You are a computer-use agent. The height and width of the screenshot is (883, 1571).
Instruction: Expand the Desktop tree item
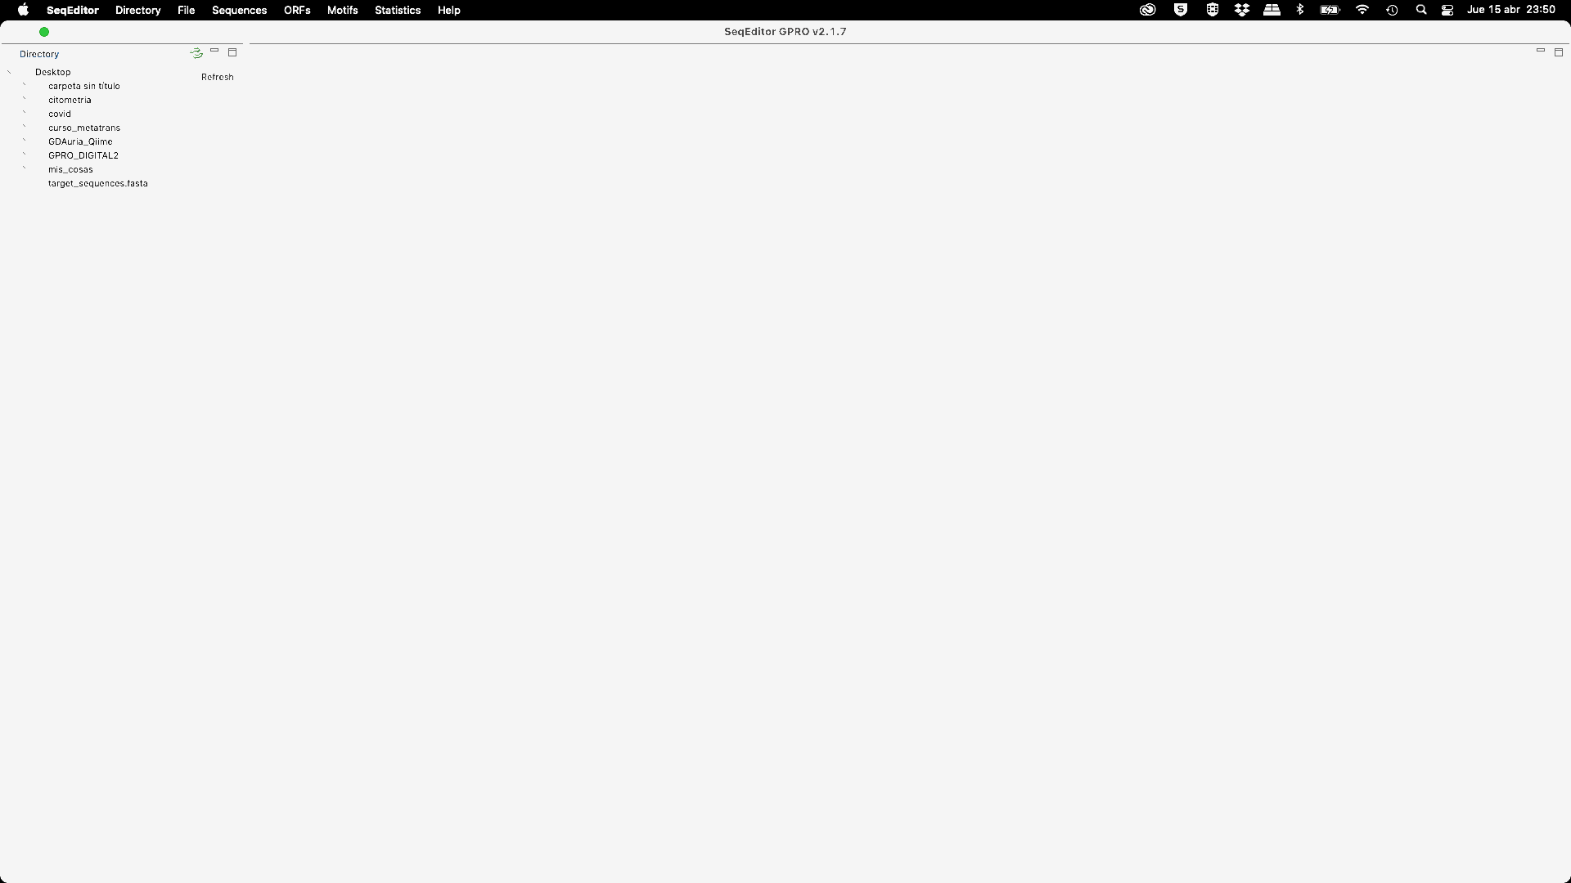pos(10,71)
